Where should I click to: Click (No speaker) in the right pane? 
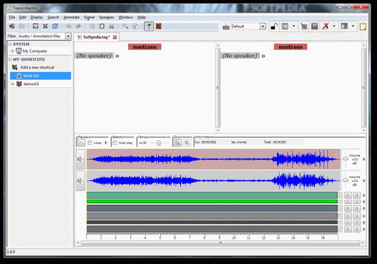pyautogui.click(x=240, y=56)
